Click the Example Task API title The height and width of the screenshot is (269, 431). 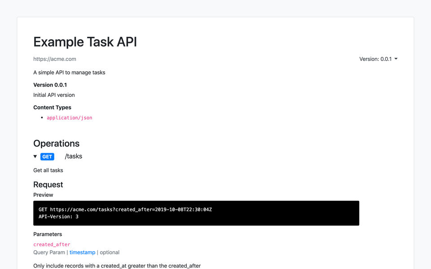[85, 42]
